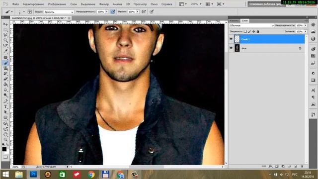The width and height of the screenshot is (318, 179).
Task: Open layer blend mode dropdown
Action: 252,25
